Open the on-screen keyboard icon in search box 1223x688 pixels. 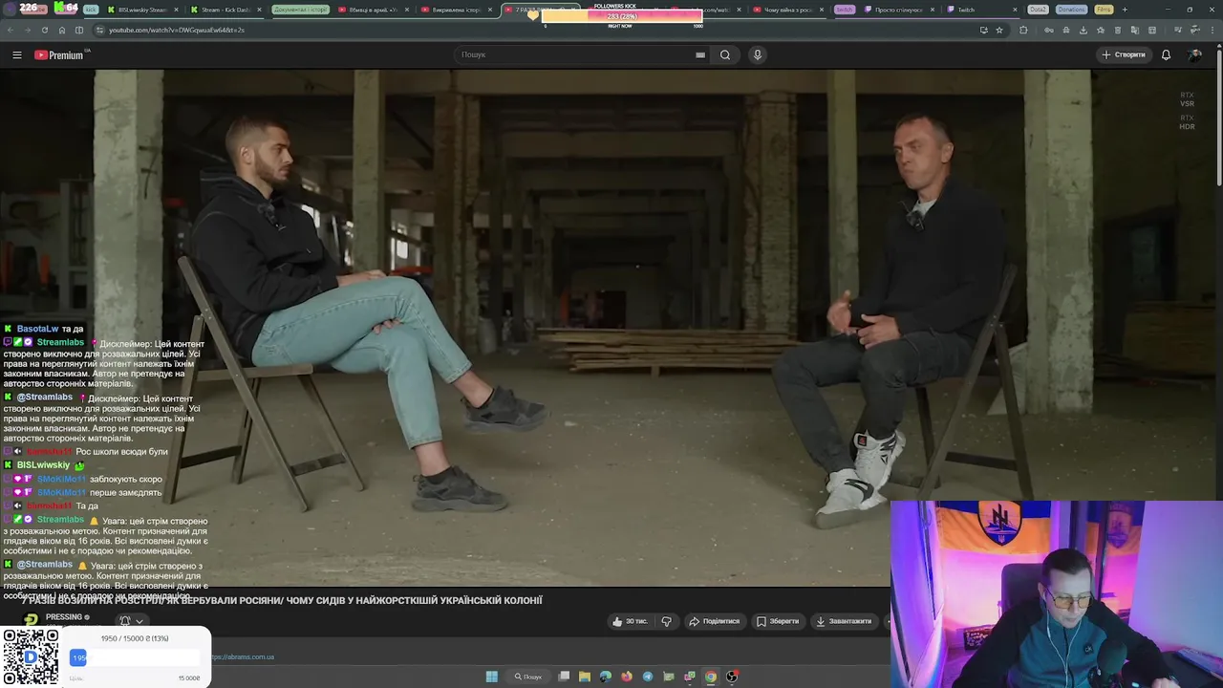coord(700,54)
